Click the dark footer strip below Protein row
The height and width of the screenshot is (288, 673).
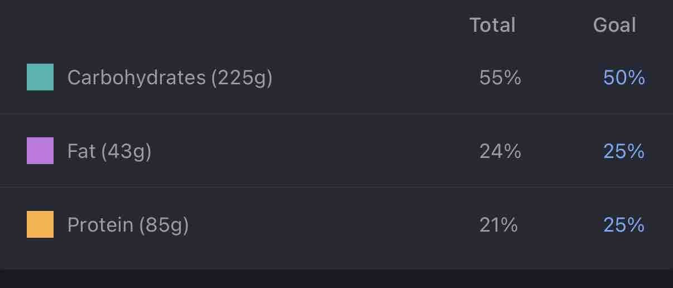point(336,279)
